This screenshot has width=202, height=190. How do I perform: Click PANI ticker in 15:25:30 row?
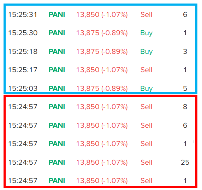tap(57, 33)
